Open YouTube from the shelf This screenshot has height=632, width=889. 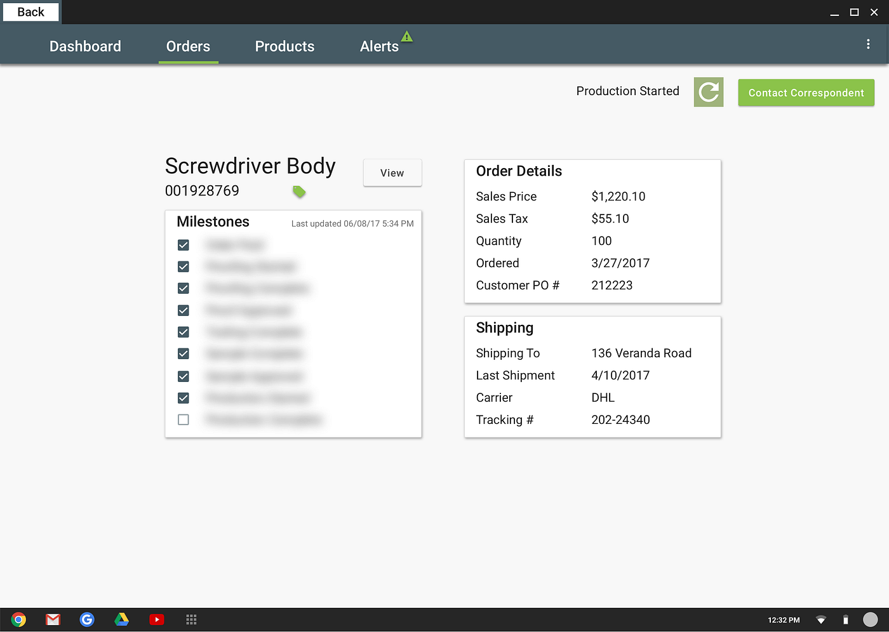156,619
